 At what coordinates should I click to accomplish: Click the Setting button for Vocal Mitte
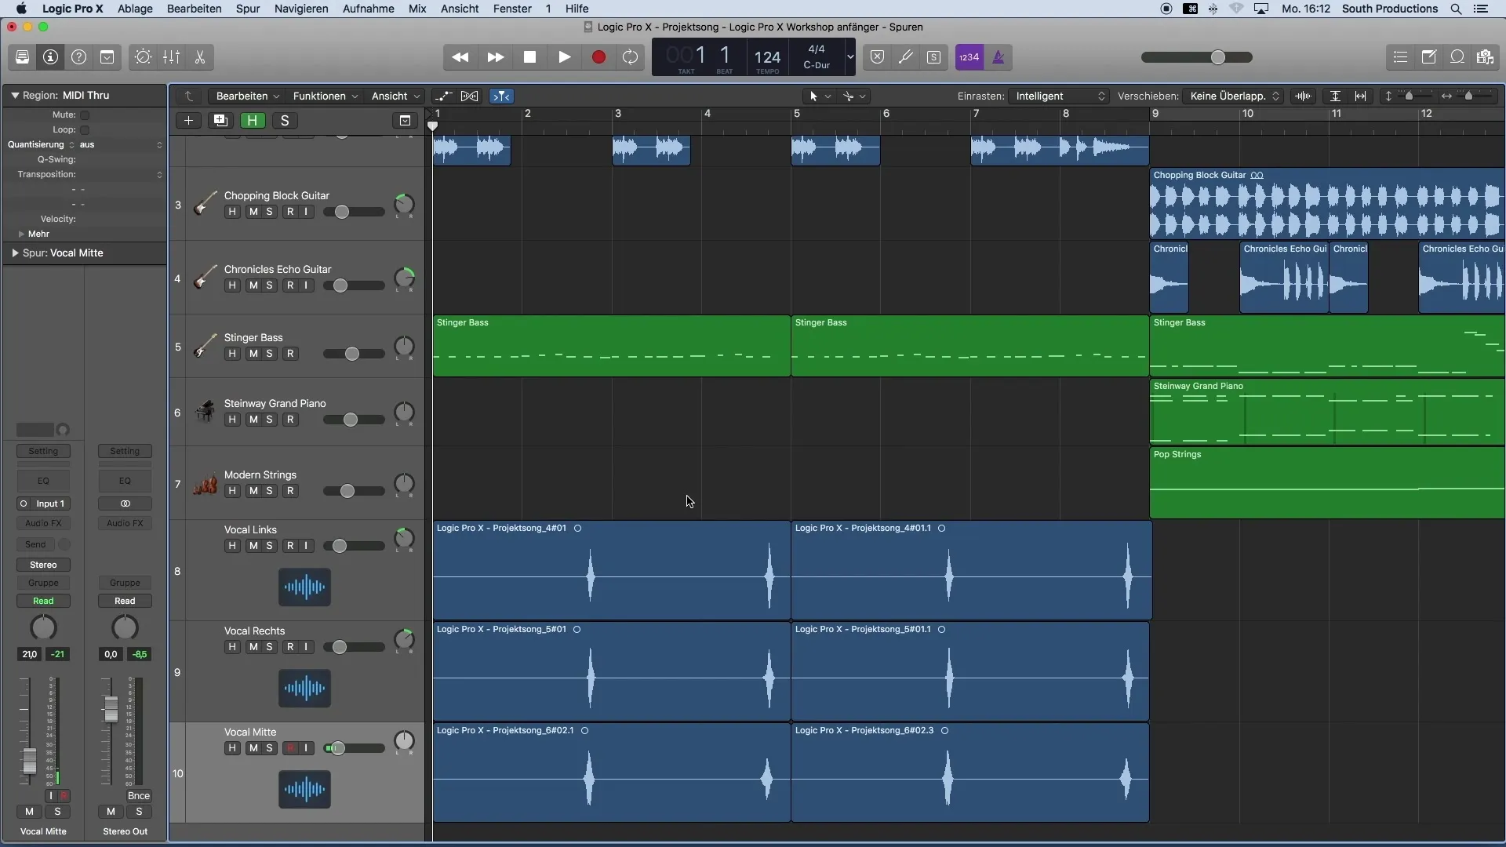click(42, 451)
